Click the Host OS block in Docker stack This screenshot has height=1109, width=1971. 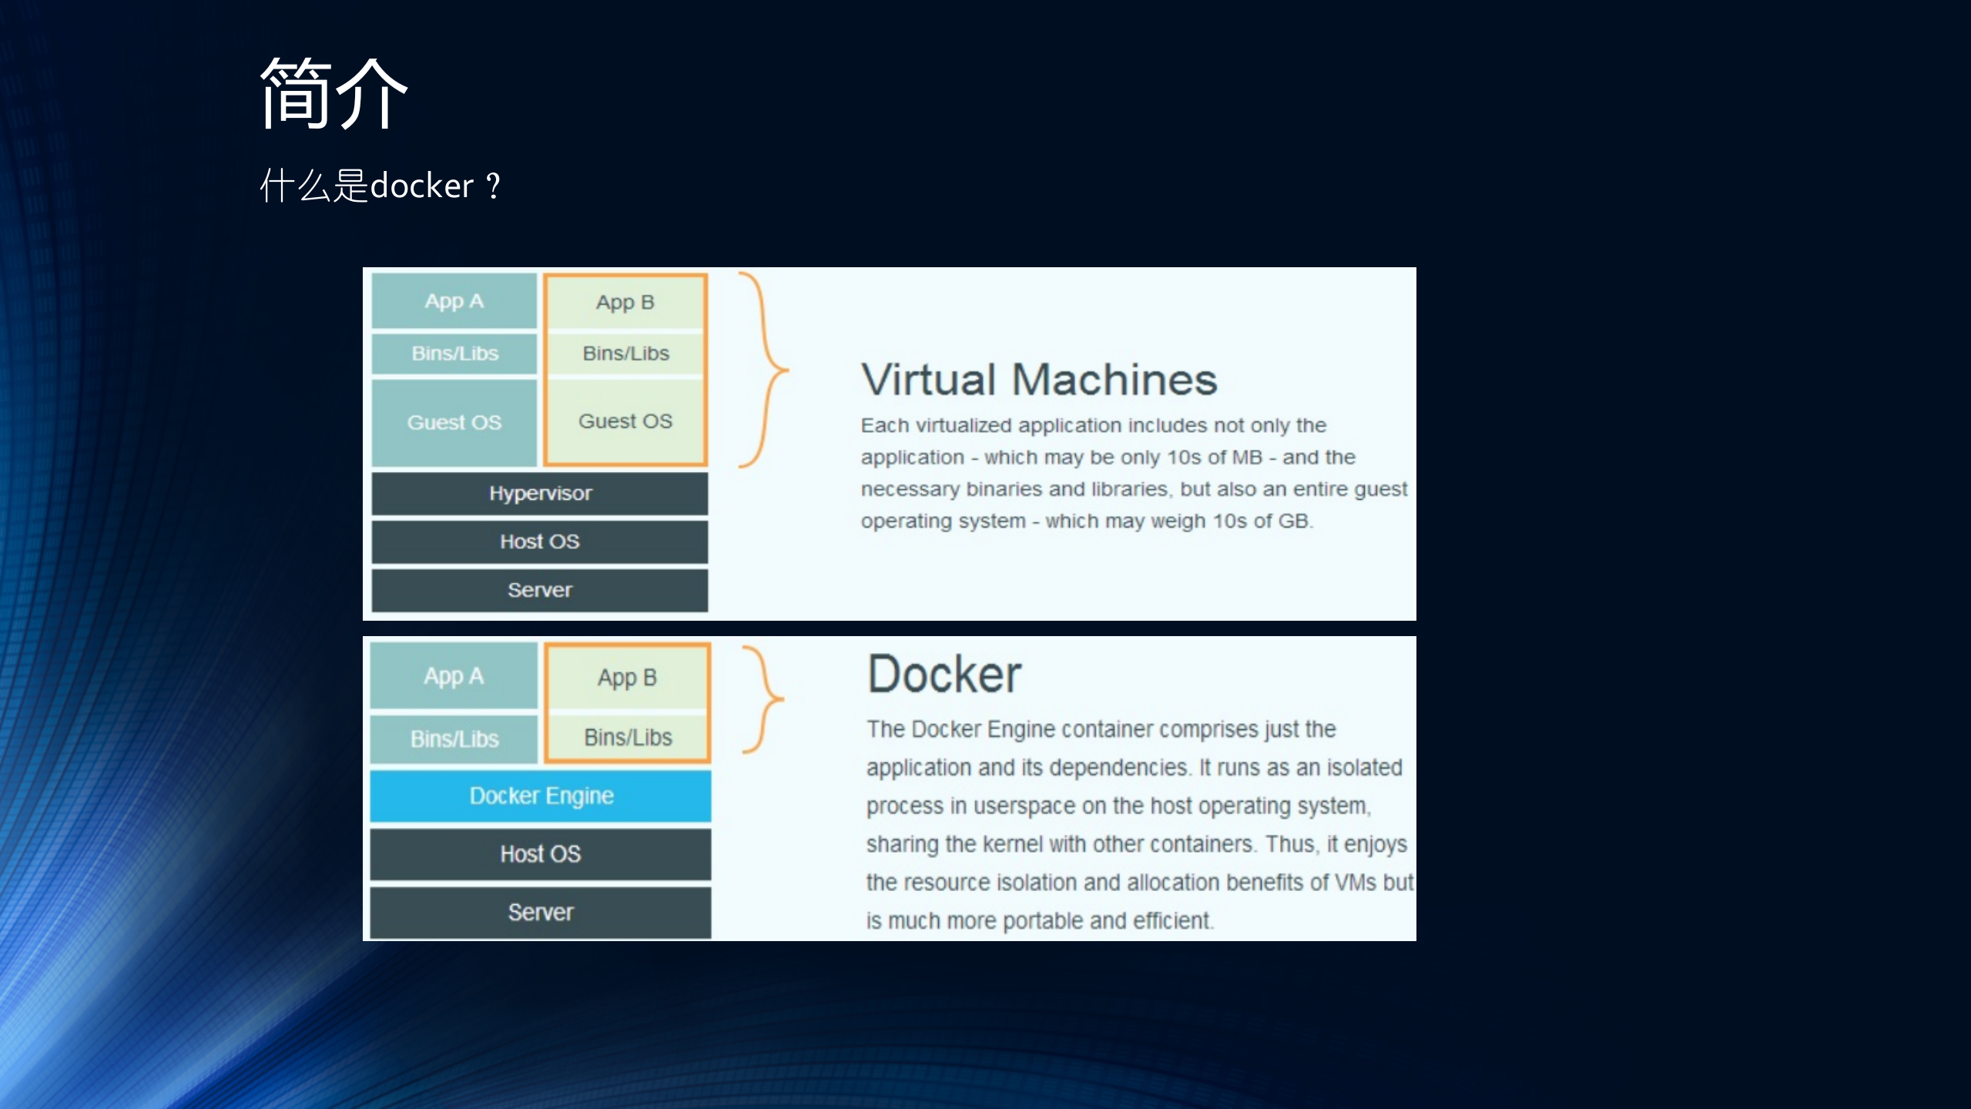(540, 854)
